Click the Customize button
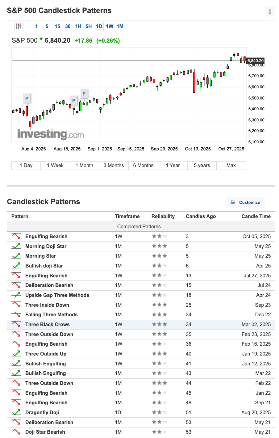Screen dimensions: 279x438 [x=245, y=202]
